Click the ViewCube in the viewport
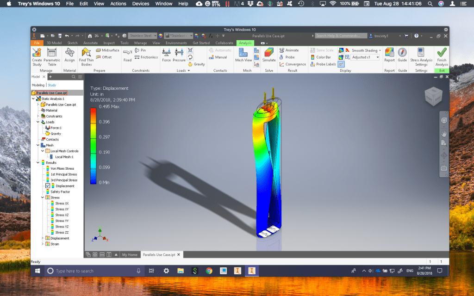 point(433,96)
